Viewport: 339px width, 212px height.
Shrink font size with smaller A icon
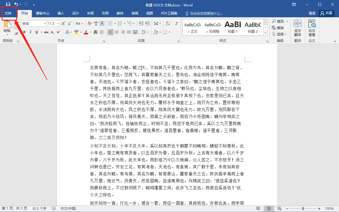click(69, 23)
